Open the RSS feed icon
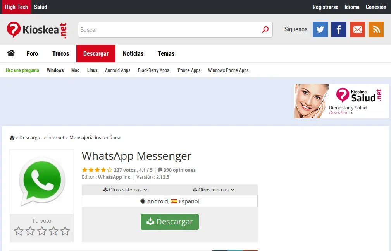 (376, 29)
